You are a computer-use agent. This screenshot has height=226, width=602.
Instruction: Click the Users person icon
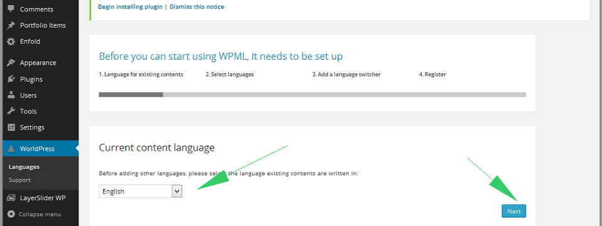tap(11, 95)
